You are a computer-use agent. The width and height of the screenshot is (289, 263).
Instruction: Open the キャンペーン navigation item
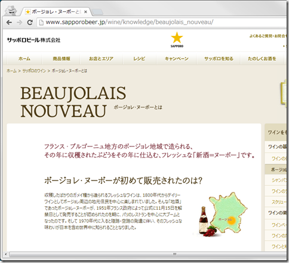click(x=177, y=59)
